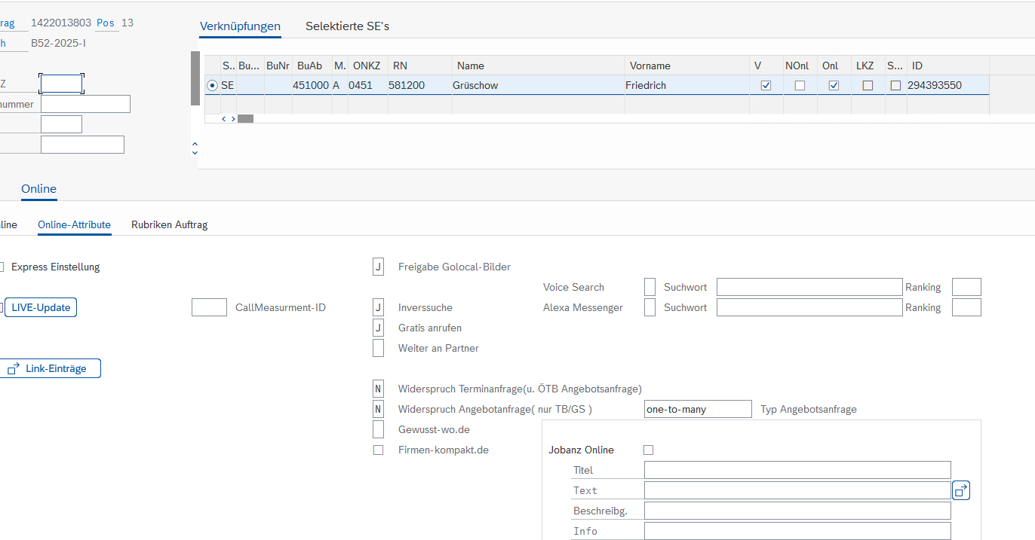Image resolution: width=1035 pixels, height=540 pixels.
Task: Click the input field next to nummer label
Action: point(85,104)
